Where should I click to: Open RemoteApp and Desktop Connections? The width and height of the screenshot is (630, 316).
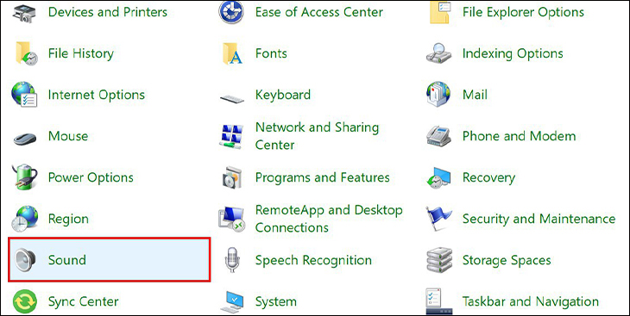[329, 219]
